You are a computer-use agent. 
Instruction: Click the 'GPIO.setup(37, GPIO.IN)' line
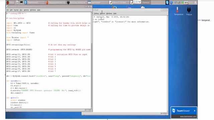pyautogui.click(x=18, y=71)
